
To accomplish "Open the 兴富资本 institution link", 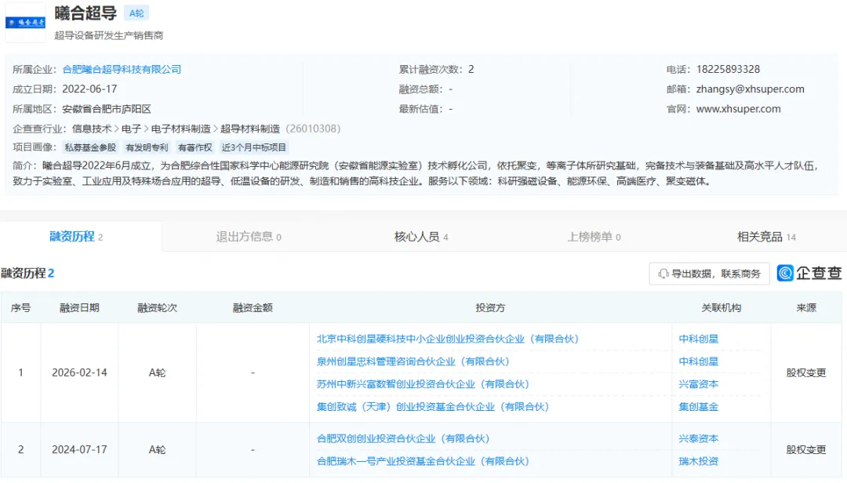I will click(699, 384).
